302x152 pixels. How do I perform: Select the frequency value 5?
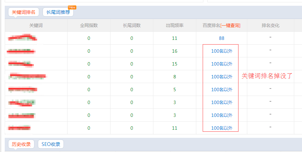point(175,90)
